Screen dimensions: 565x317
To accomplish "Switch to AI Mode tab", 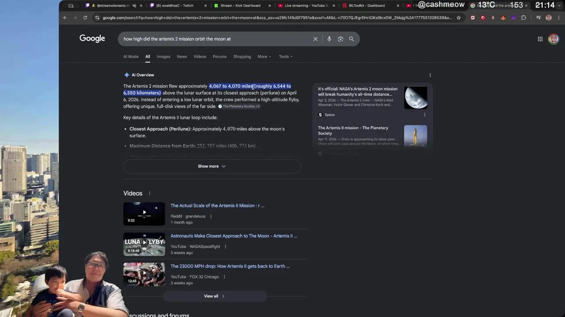I will click(x=131, y=56).
